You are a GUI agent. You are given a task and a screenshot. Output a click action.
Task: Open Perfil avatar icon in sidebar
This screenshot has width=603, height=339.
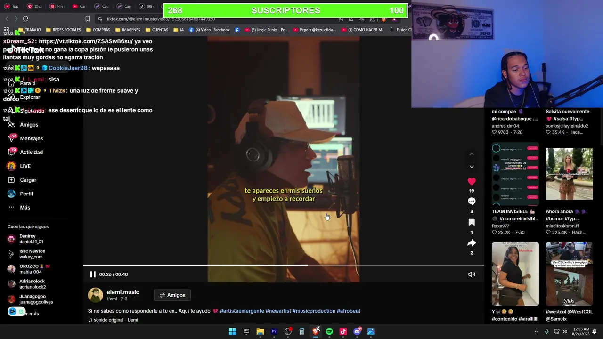coord(11,194)
